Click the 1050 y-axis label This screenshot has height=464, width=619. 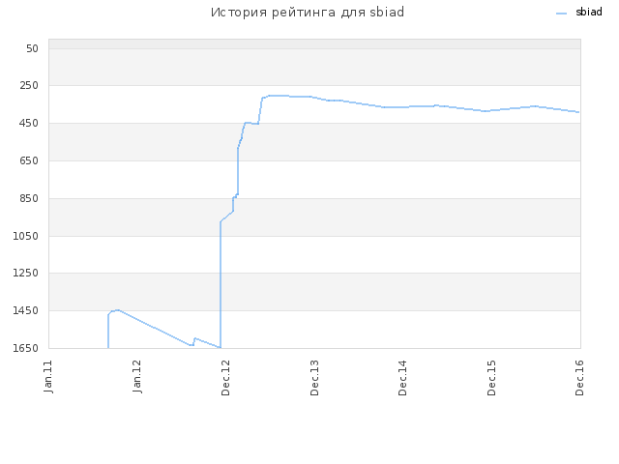(26, 236)
